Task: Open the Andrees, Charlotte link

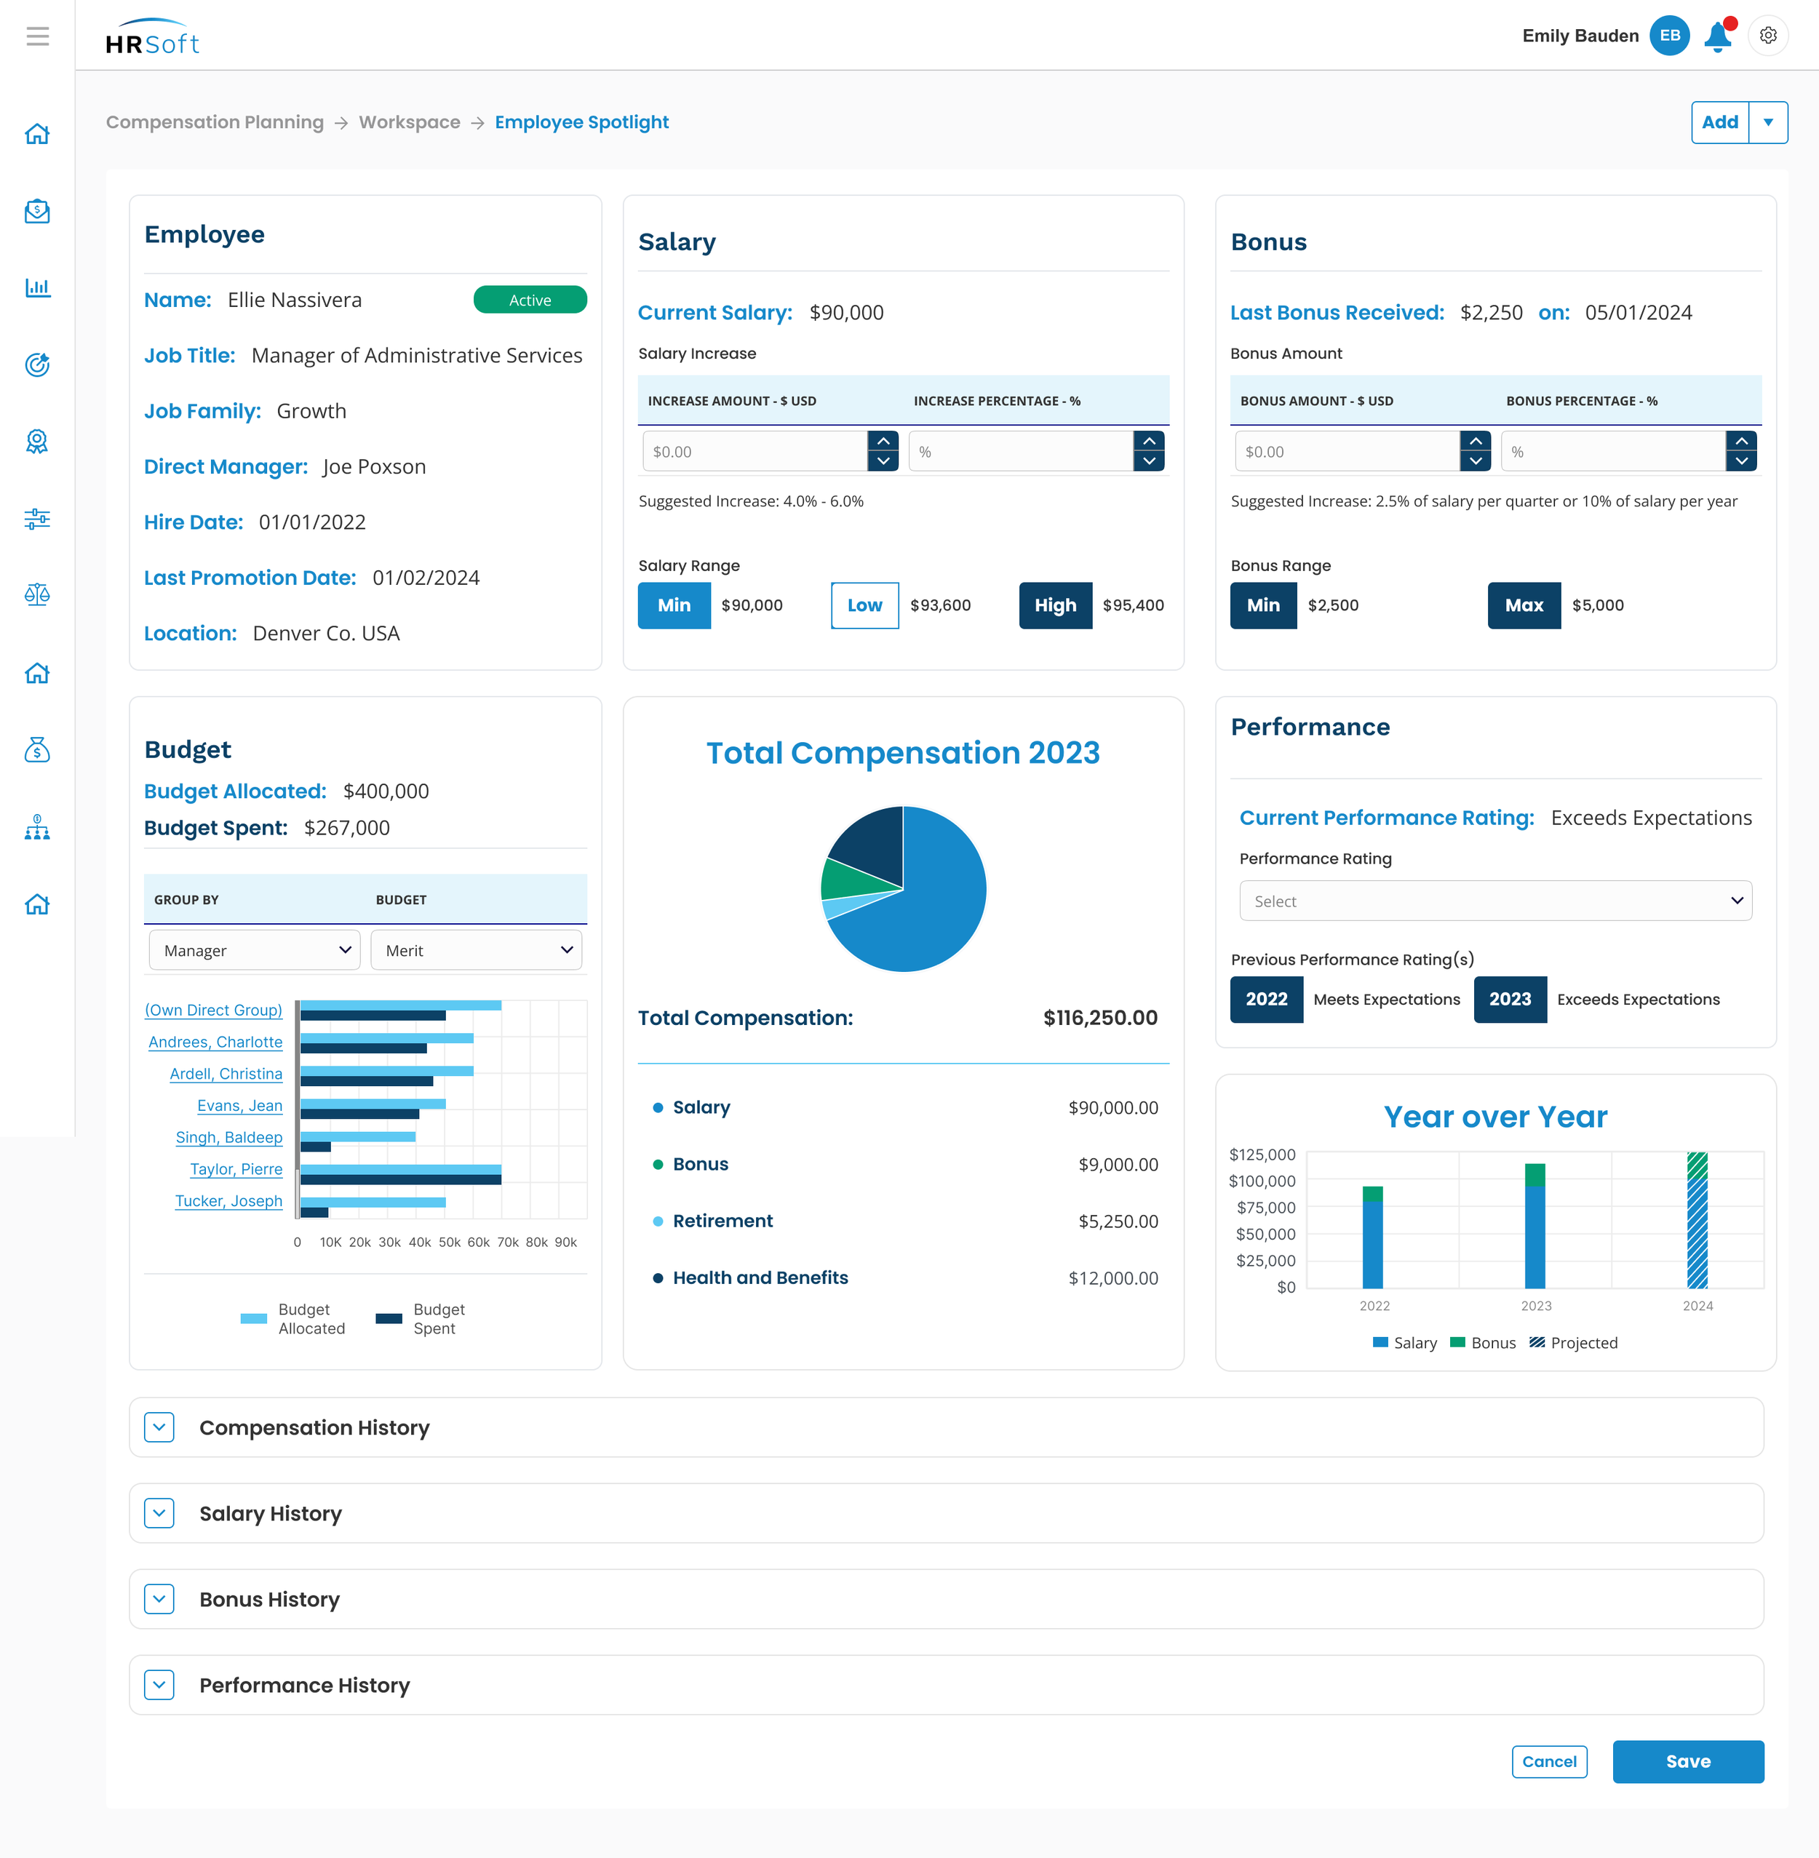Action: tap(215, 1042)
